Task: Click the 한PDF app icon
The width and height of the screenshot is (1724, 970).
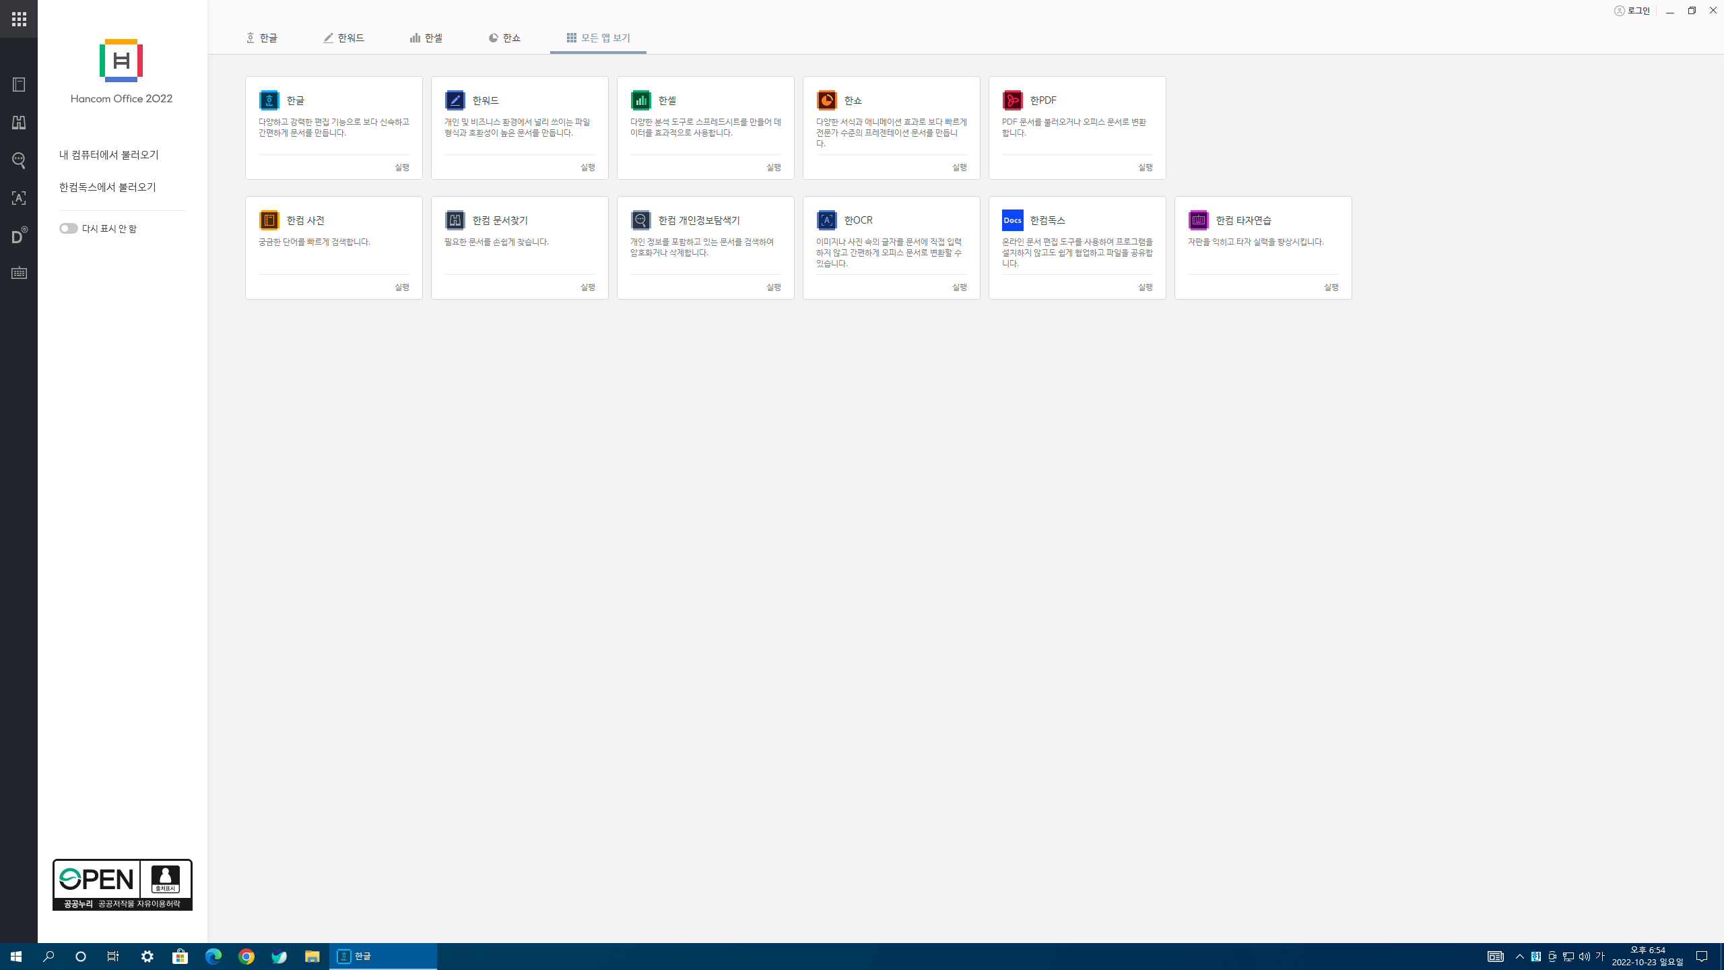Action: (x=1012, y=100)
